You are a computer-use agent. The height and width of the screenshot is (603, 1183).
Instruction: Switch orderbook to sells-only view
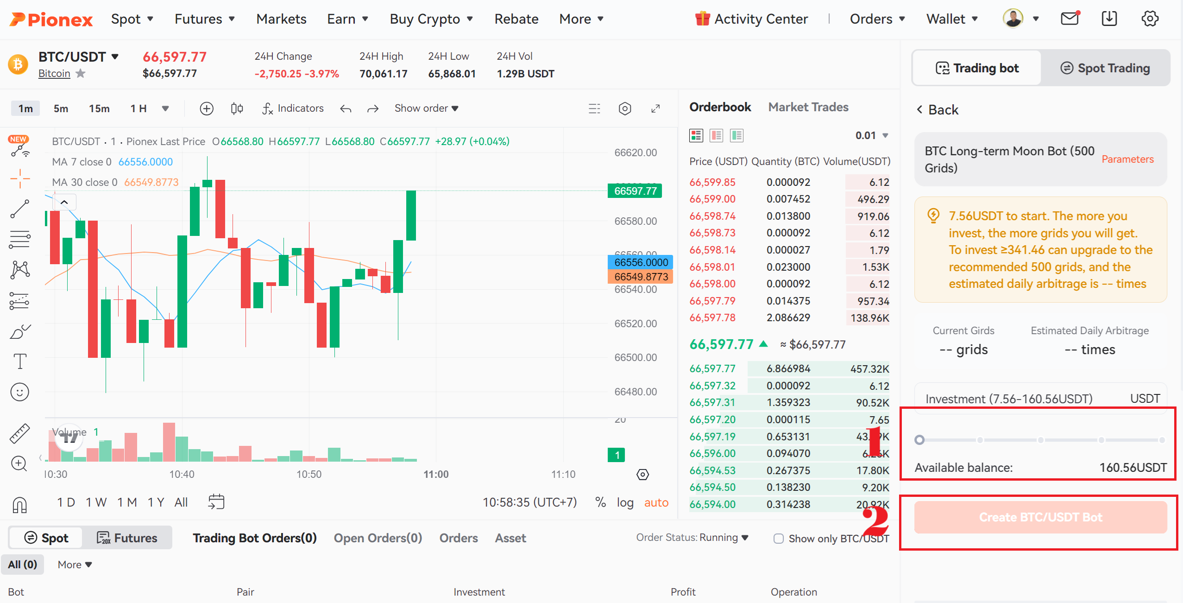717,135
